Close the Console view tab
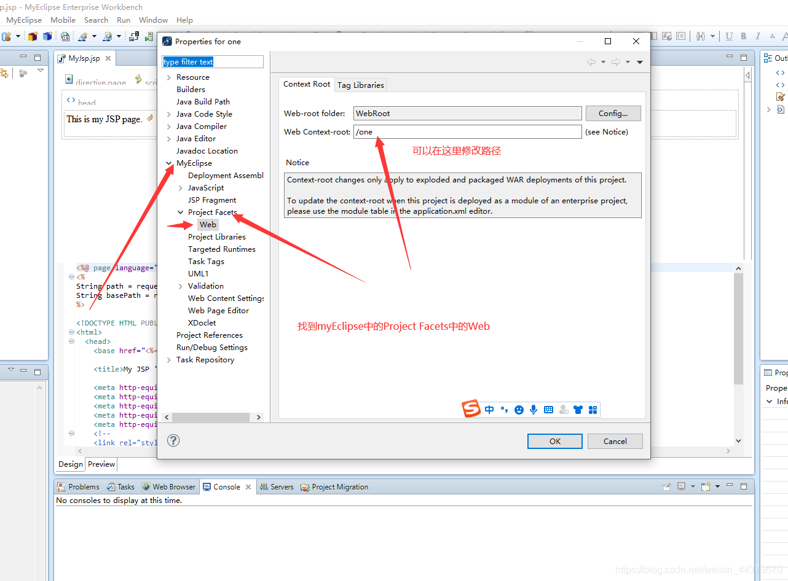The width and height of the screenshot is (788, 581). [x=248, y=487]
